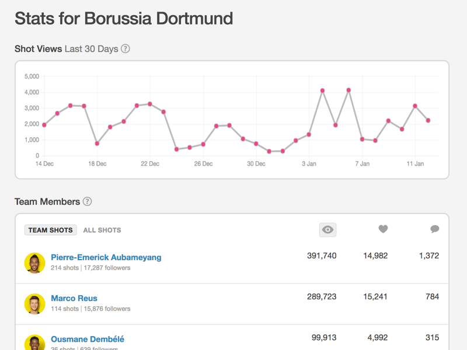
Task: Switch to the ALL SHOTS tab
Action: [102, 230]
